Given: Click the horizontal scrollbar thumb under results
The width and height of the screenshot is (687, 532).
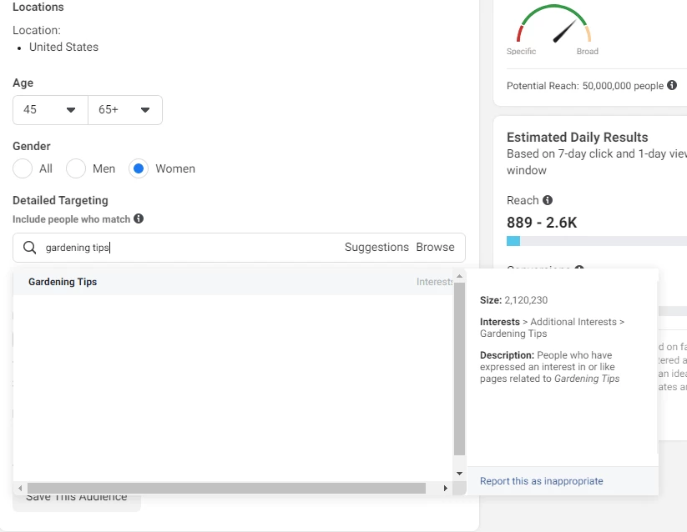Looking at the screenshot, I should (x=225, y=488).
